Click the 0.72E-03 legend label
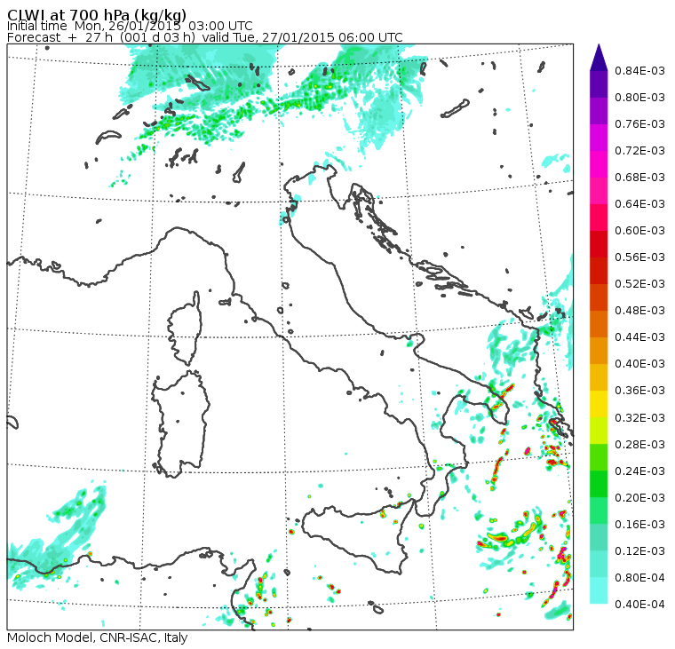Viewport: 675px width, 649px height. 639,151
